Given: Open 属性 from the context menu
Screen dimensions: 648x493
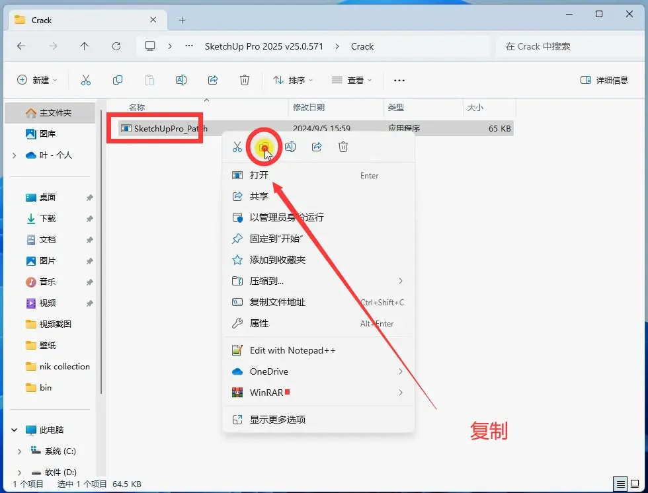Looking at the screenshot, I should [x=318, y=323].
